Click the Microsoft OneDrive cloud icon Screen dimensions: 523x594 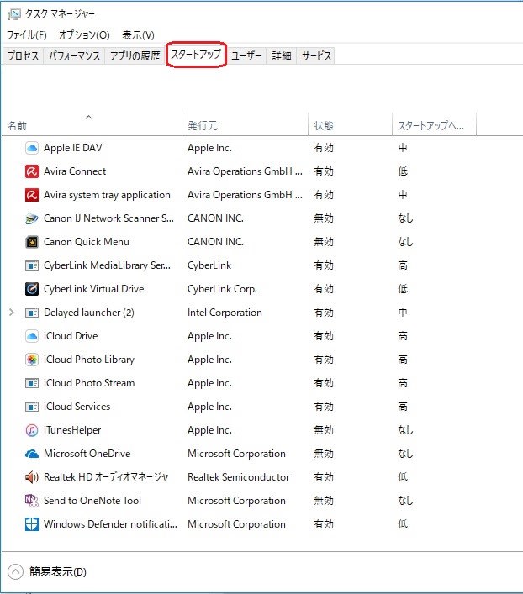click(x=32, y=454)
